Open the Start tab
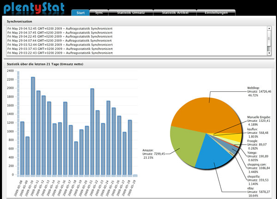This screenshot has width=277, height=199. 80,13
